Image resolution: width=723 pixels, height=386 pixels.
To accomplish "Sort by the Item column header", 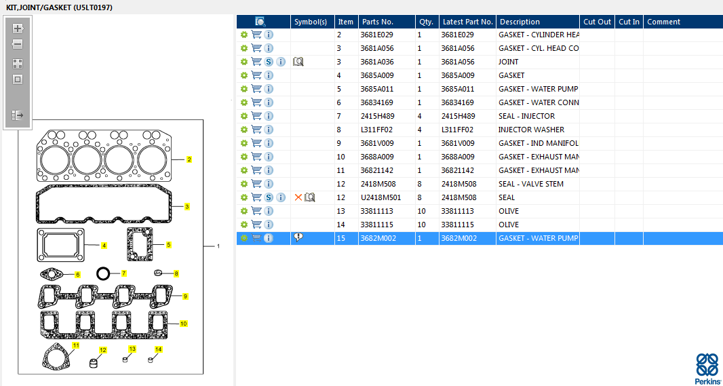I will [x=347, y=22].
